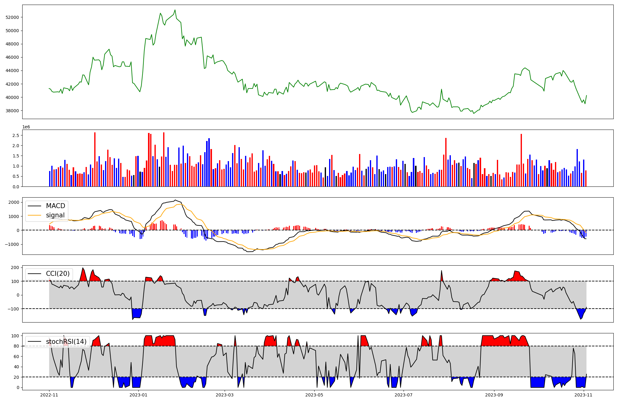618x402 pixels.
Task: Click the 52000 price axis tick label
Action: (12, 17)
